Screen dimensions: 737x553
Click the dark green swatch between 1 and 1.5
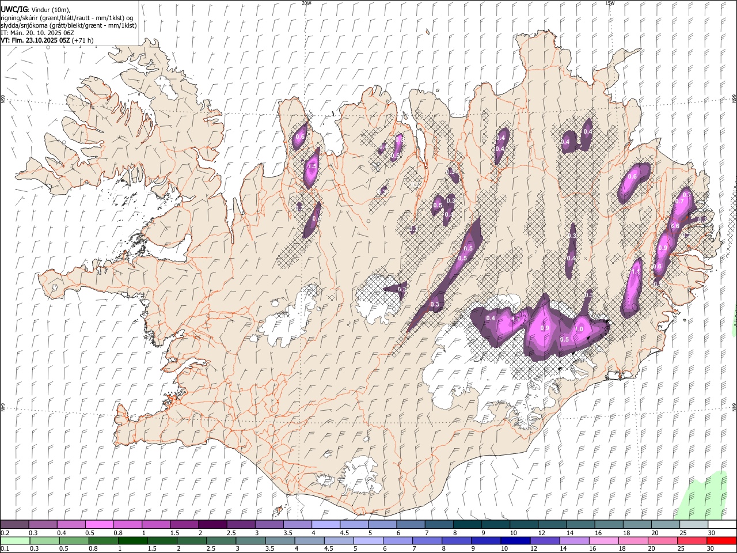pyautogui.click(x=133, y=541)
